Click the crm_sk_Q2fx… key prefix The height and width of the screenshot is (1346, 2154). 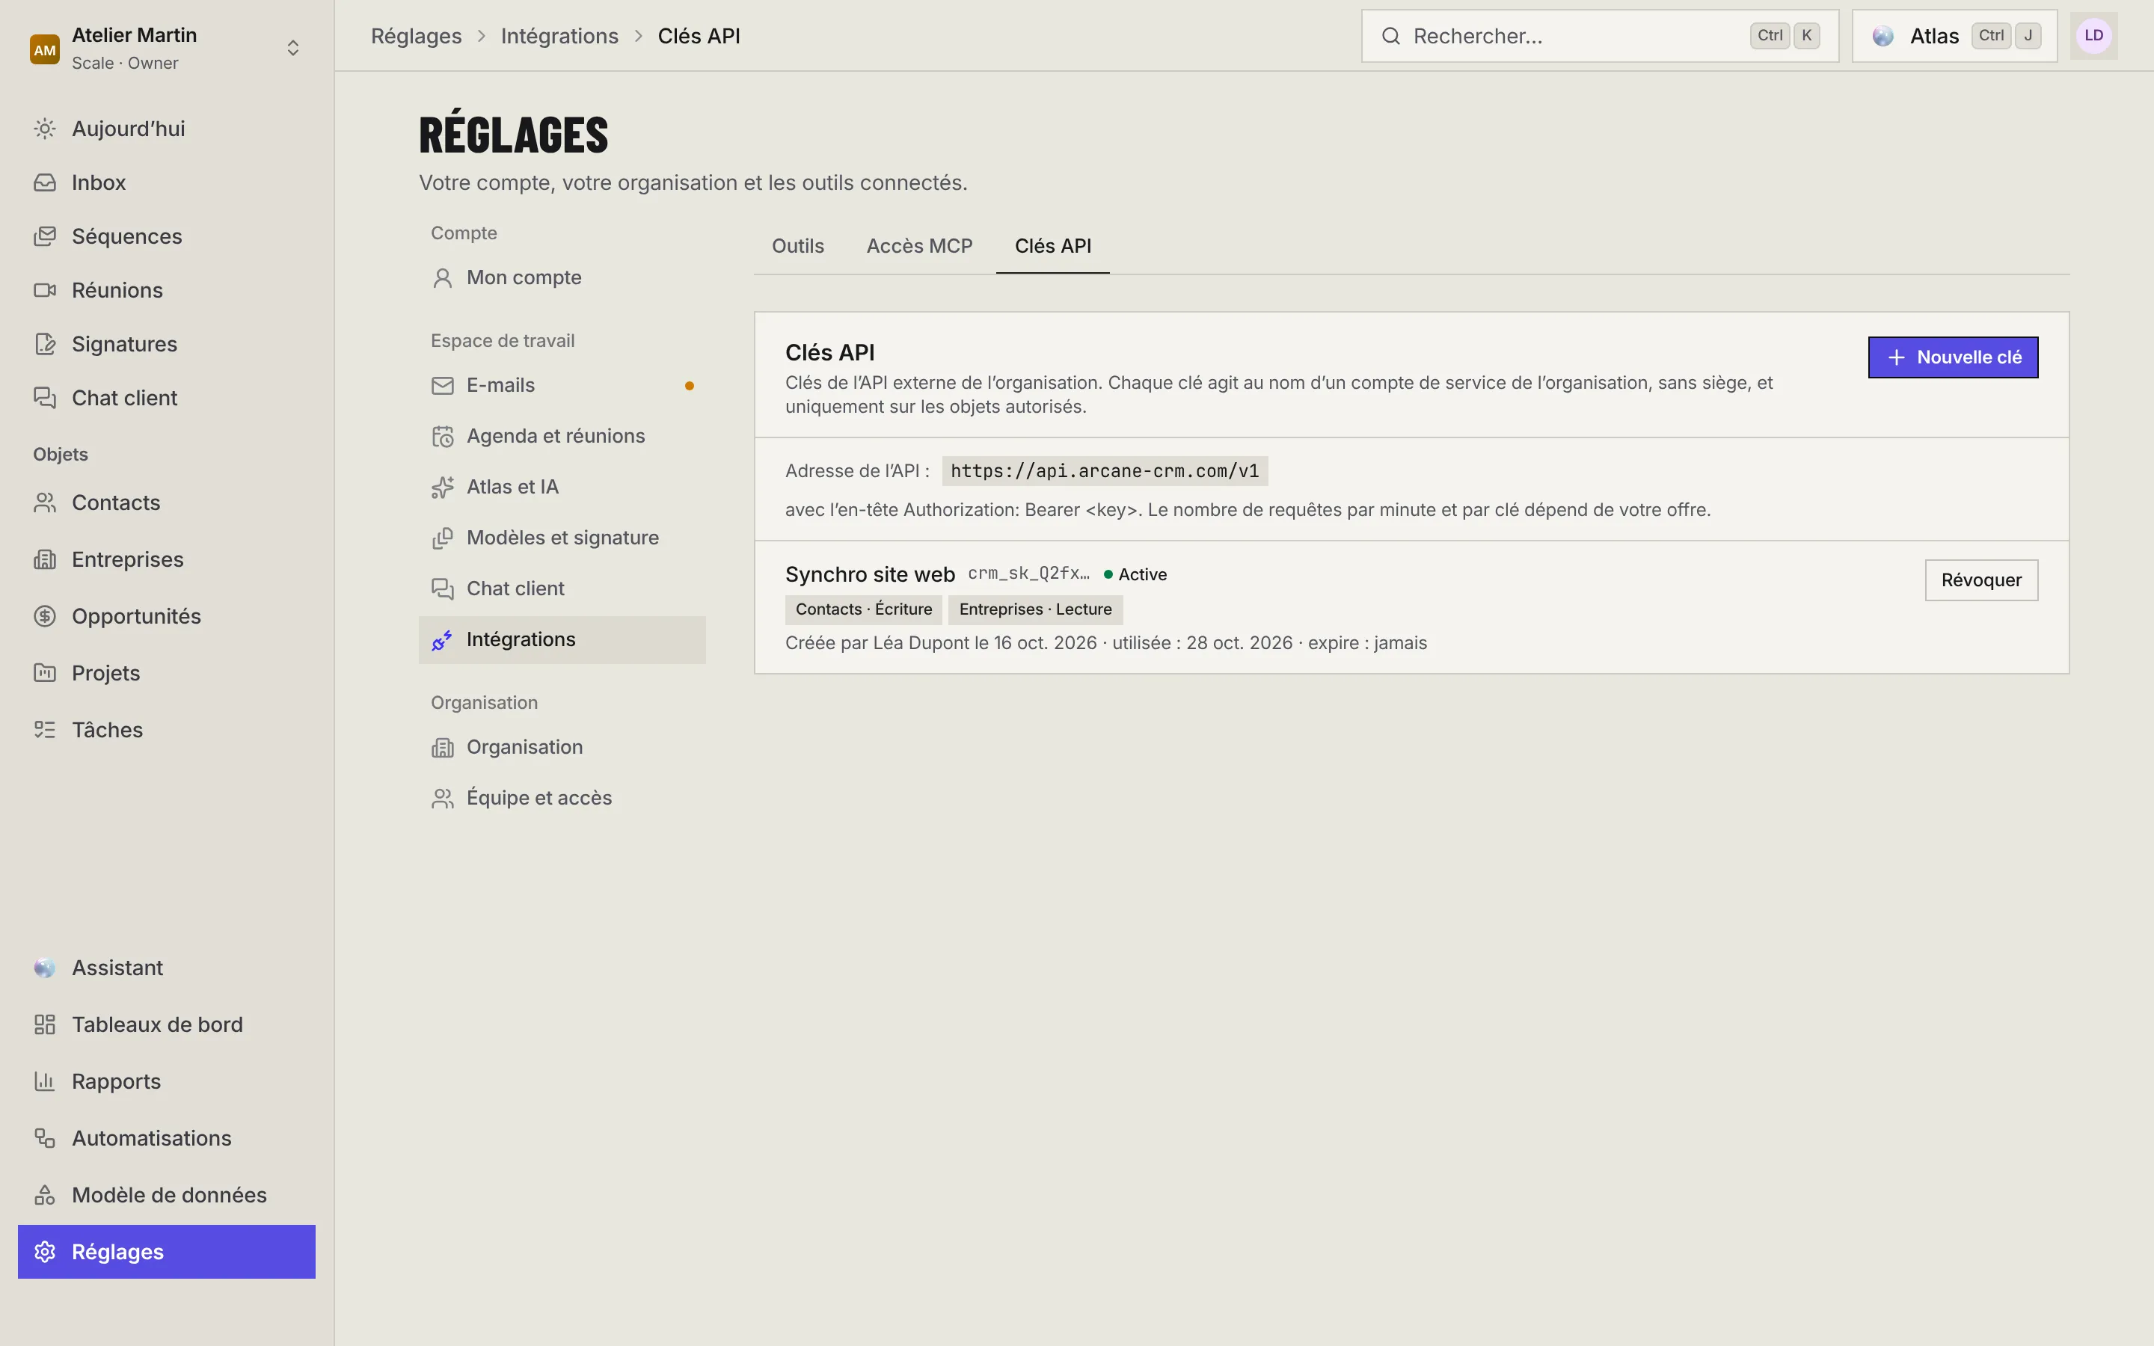tap(1029, 574)
